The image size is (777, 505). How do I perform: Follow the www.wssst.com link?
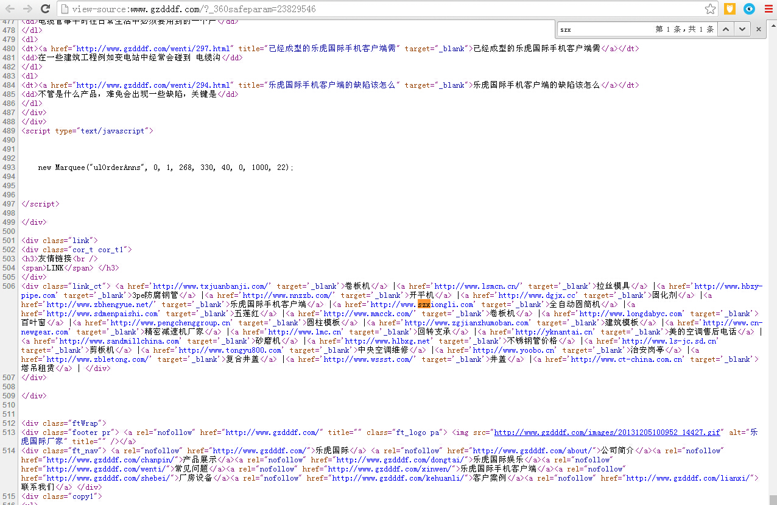(370, 359)
